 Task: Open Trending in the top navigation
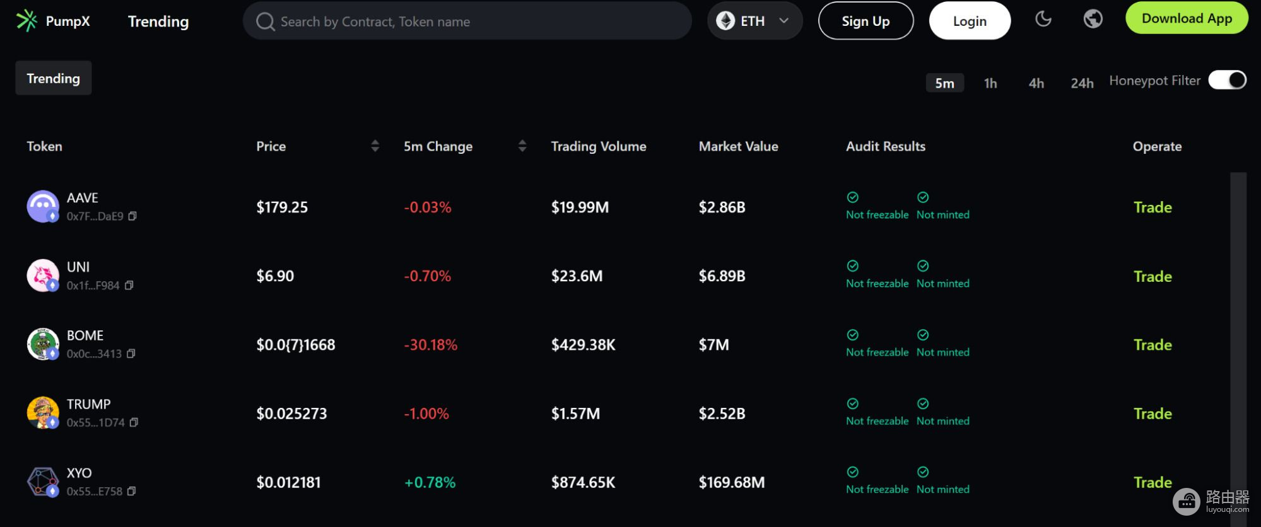[x=158, y=21]
